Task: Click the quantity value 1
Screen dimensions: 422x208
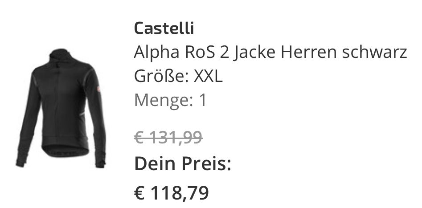Action: click(x=203, y=100)
